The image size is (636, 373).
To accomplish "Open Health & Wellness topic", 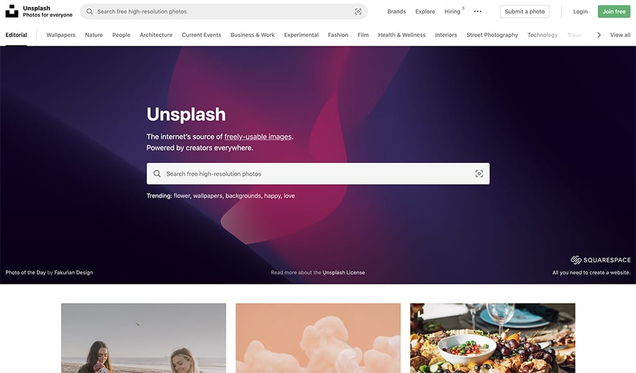I will coord(402,35).
